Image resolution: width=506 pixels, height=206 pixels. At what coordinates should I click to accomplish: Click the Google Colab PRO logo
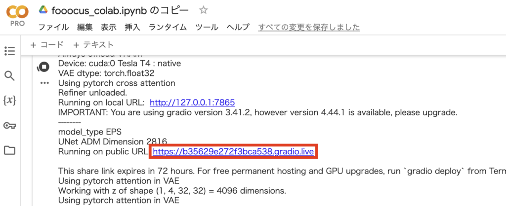click(x=17, y=16)
